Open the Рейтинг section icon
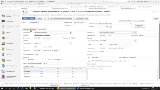The image size is (160, 90). (3, 38)
